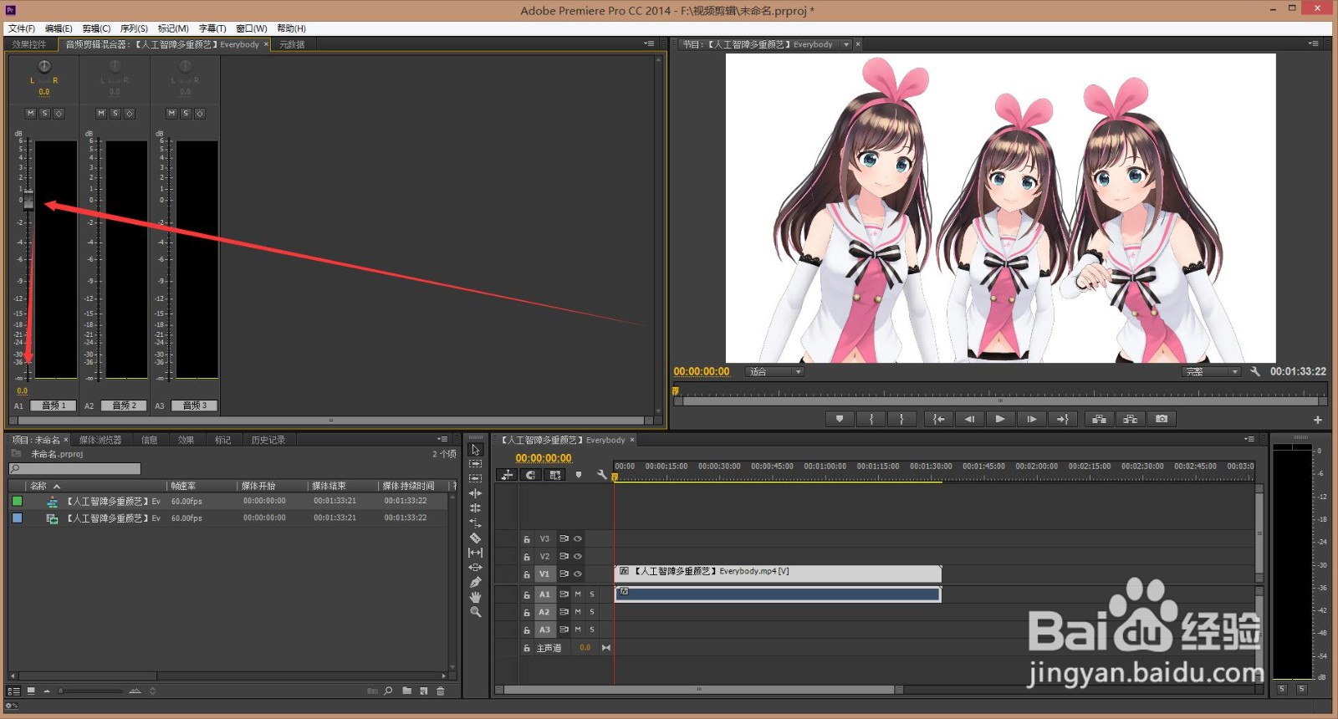Viewport: 1338px width, 719px height.
Task: Delete selected item with trash icon
Action: click(x=441, y=691)
